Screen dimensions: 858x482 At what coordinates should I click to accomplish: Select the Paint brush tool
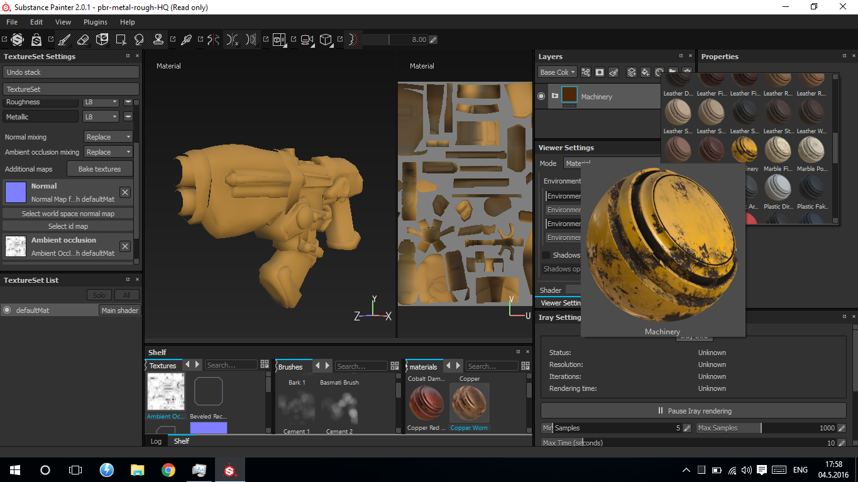click(x=64, y=40)
